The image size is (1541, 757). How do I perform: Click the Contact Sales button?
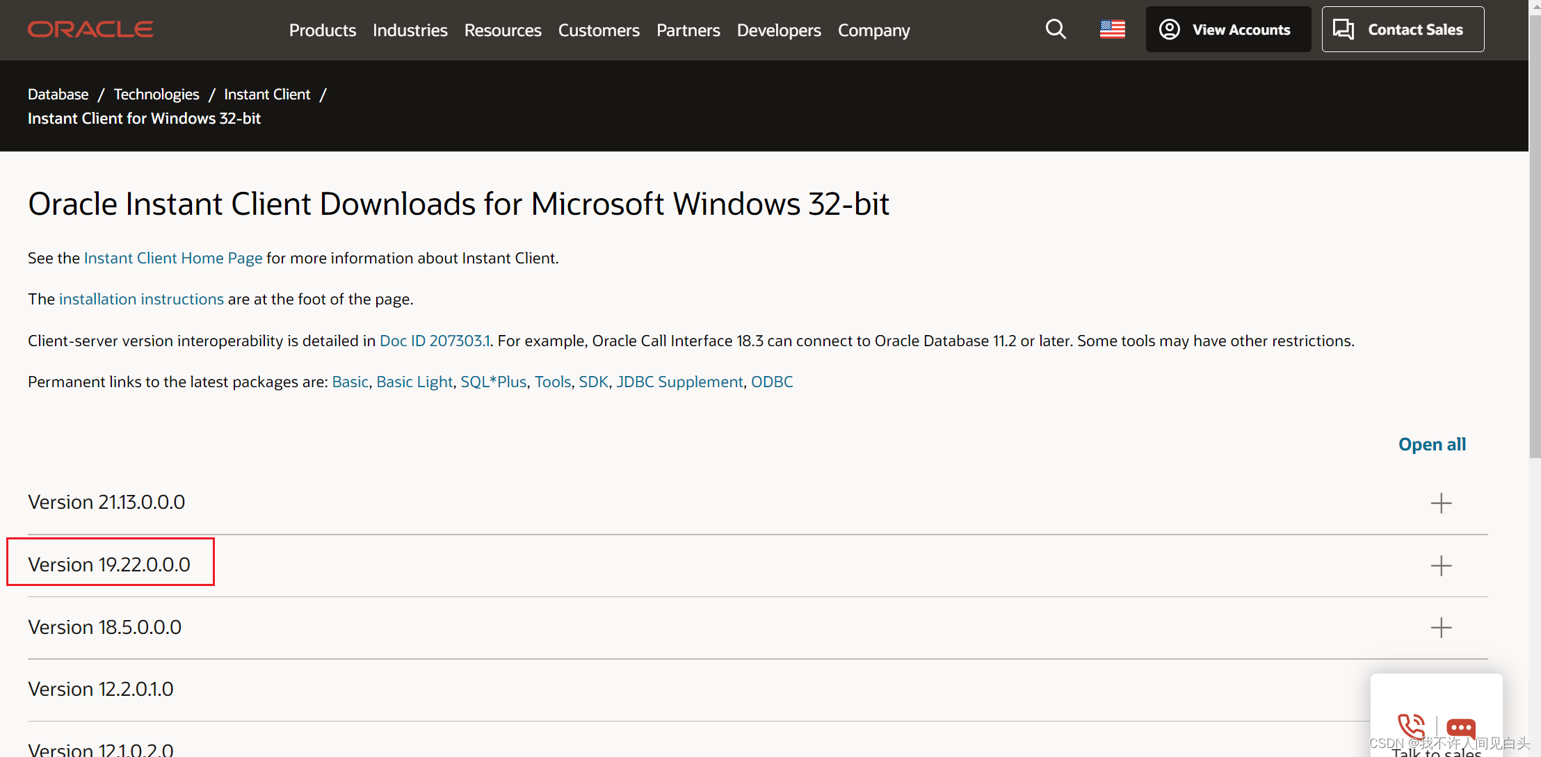coord(1403,29)
